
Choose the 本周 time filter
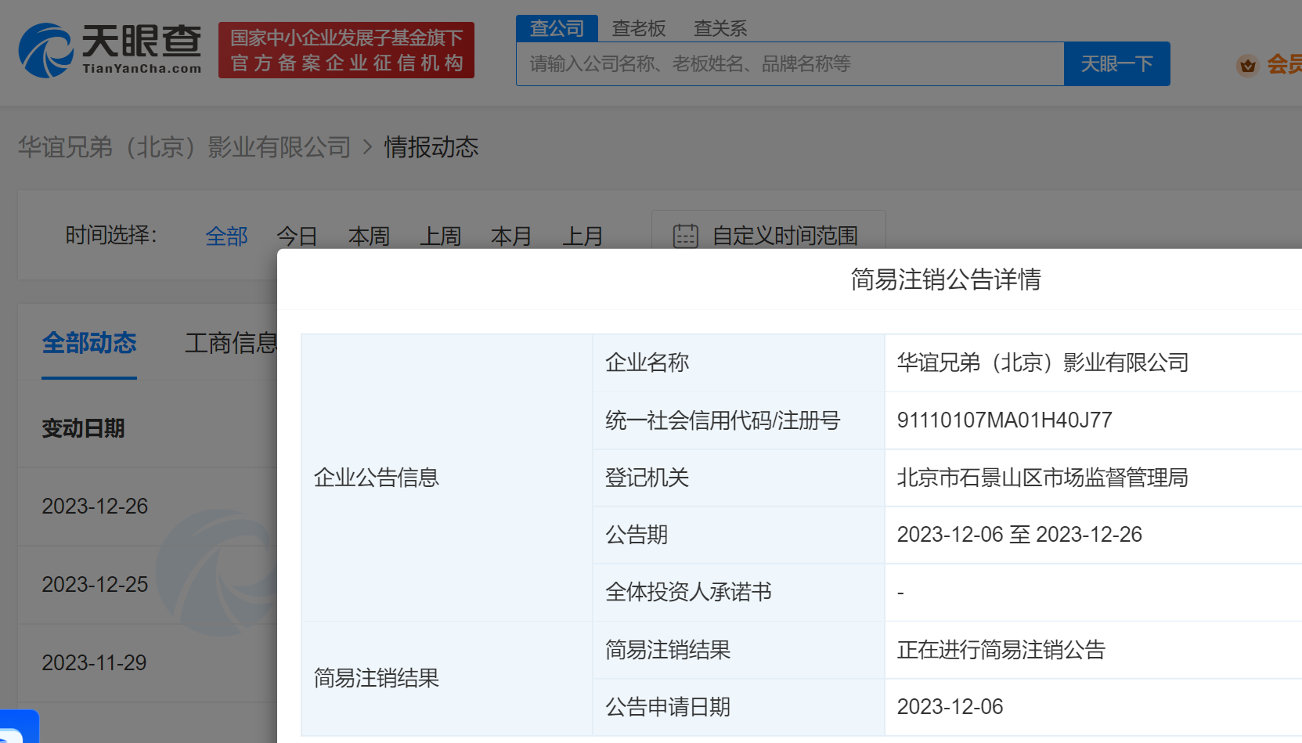pos(369,236)
